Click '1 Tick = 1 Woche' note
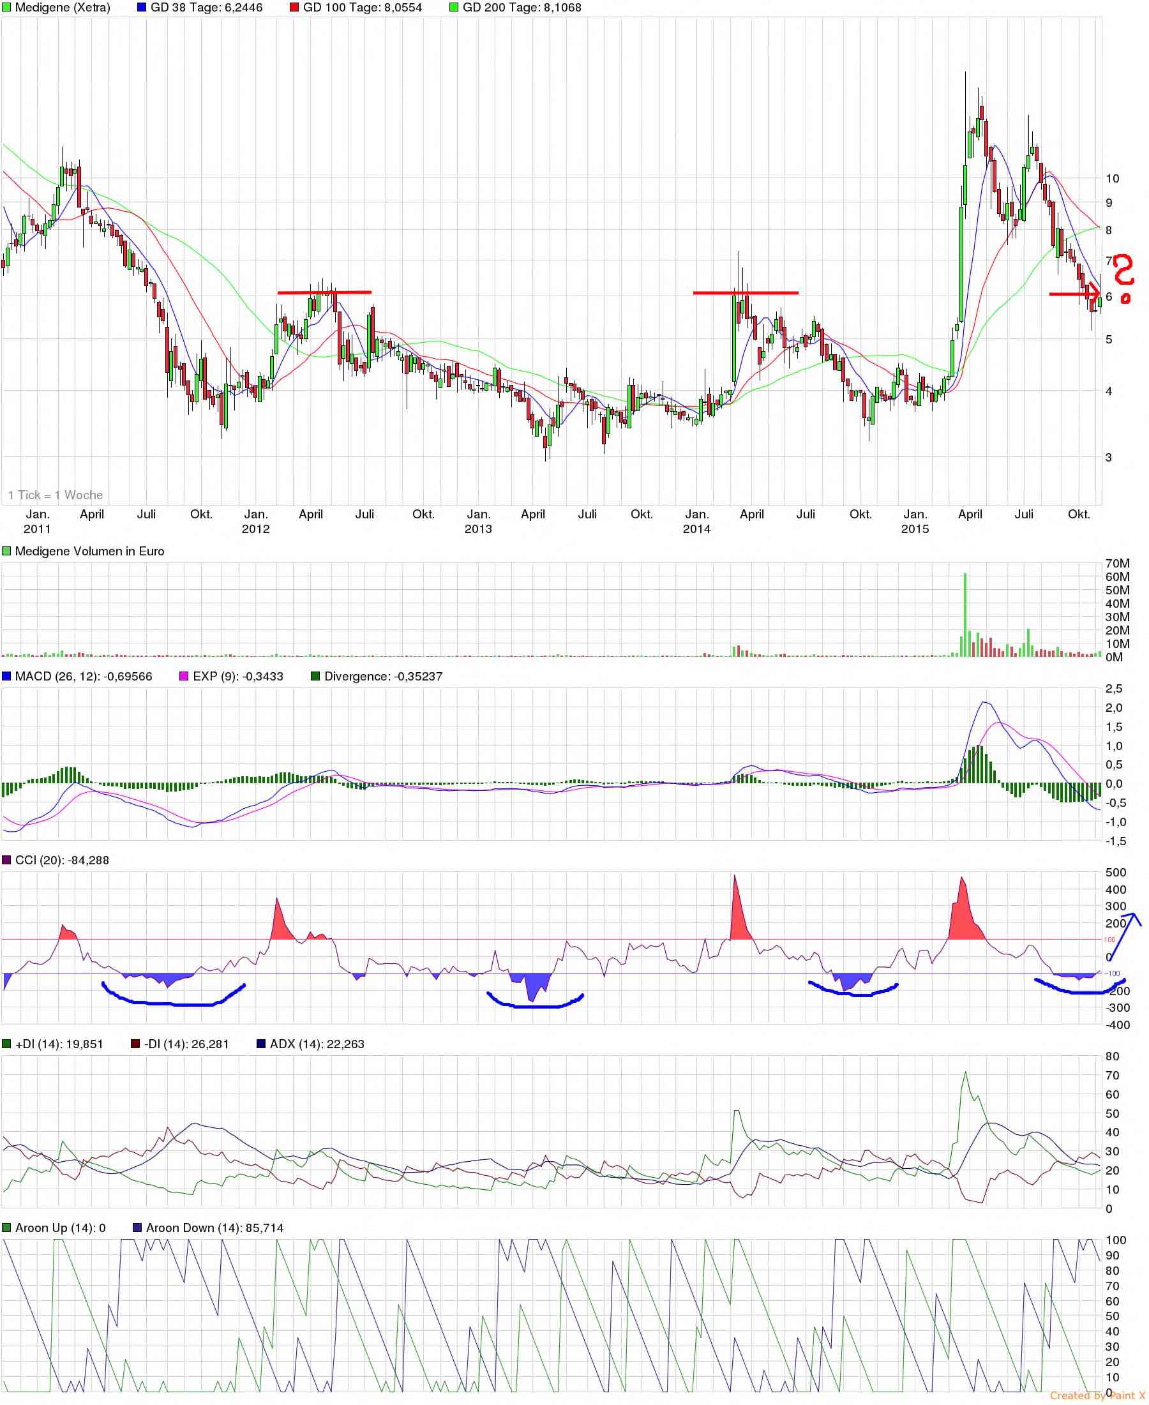The width and height of the screenshot is (1149, 1405). [56, 495]
